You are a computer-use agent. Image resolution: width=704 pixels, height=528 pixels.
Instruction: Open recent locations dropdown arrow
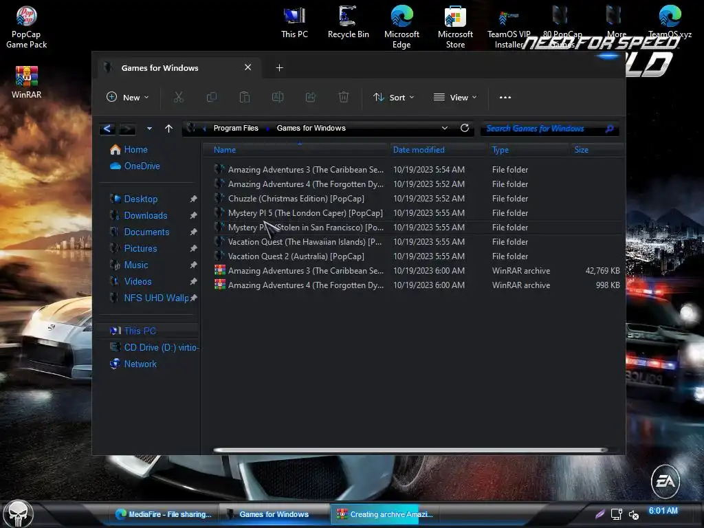coord(149,129)
